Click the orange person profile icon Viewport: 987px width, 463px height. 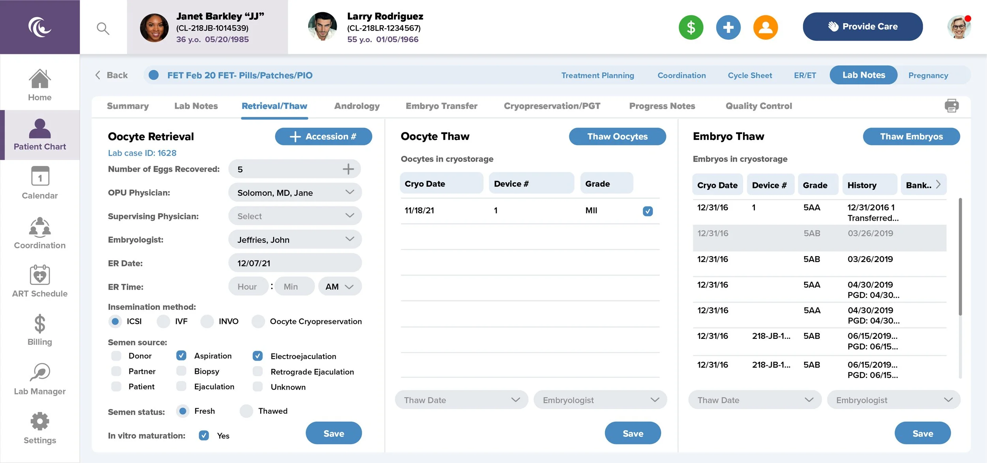[x=765, y=27]
